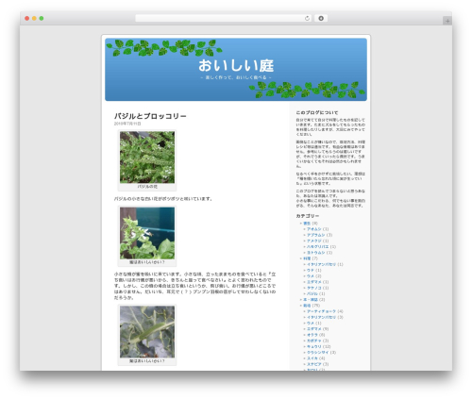Click the caption バジルの花
The image size is (472, 399).
click(x=147, y=187)
